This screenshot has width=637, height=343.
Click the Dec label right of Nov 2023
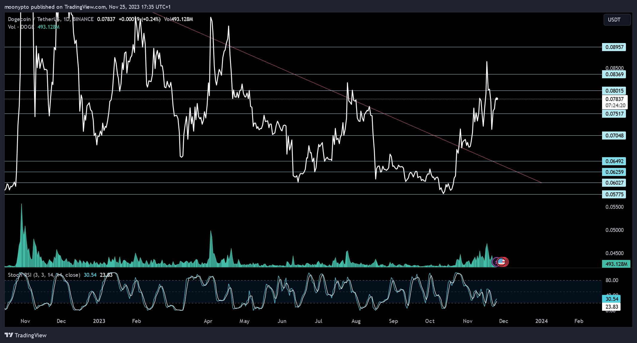pos(503,321)
